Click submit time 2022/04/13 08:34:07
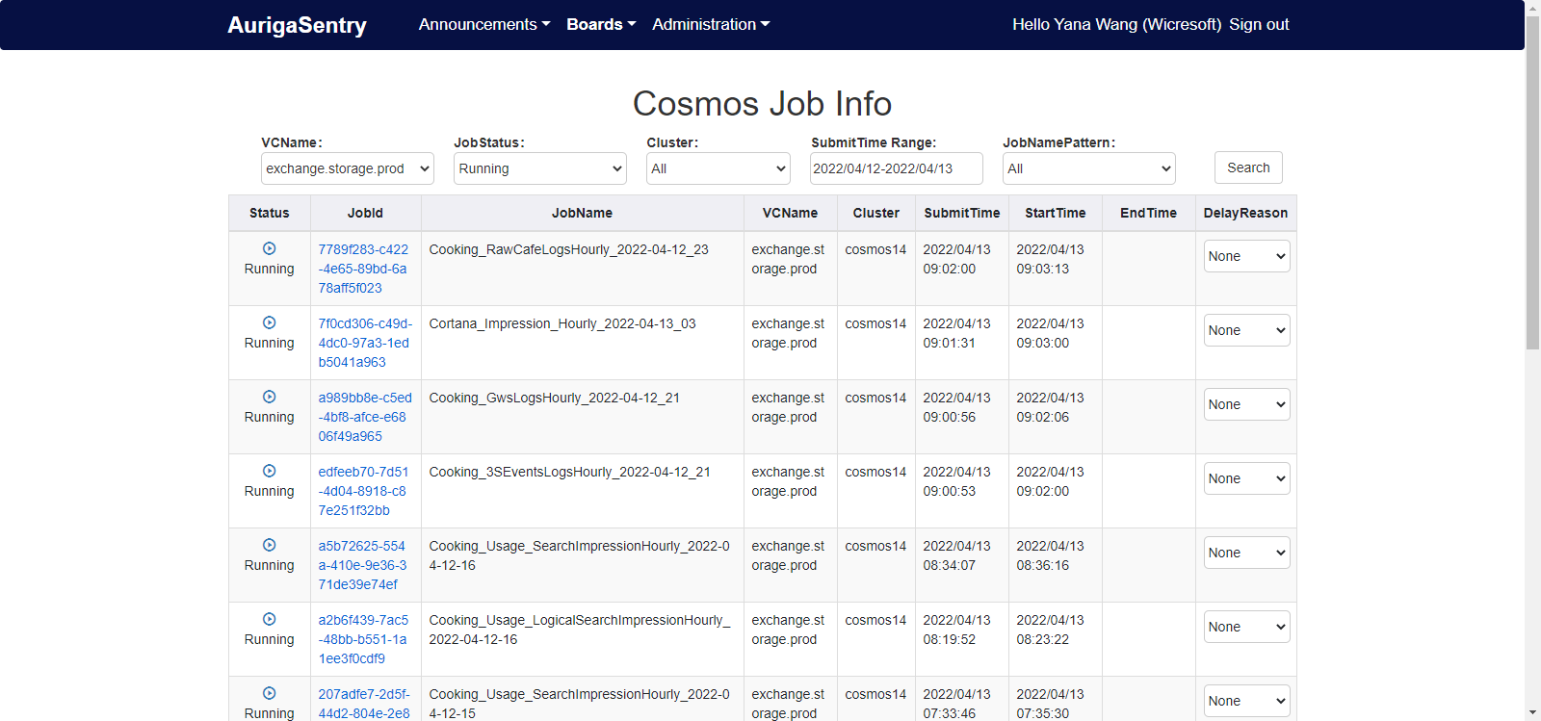1541x721 pixels. (957, 555)
